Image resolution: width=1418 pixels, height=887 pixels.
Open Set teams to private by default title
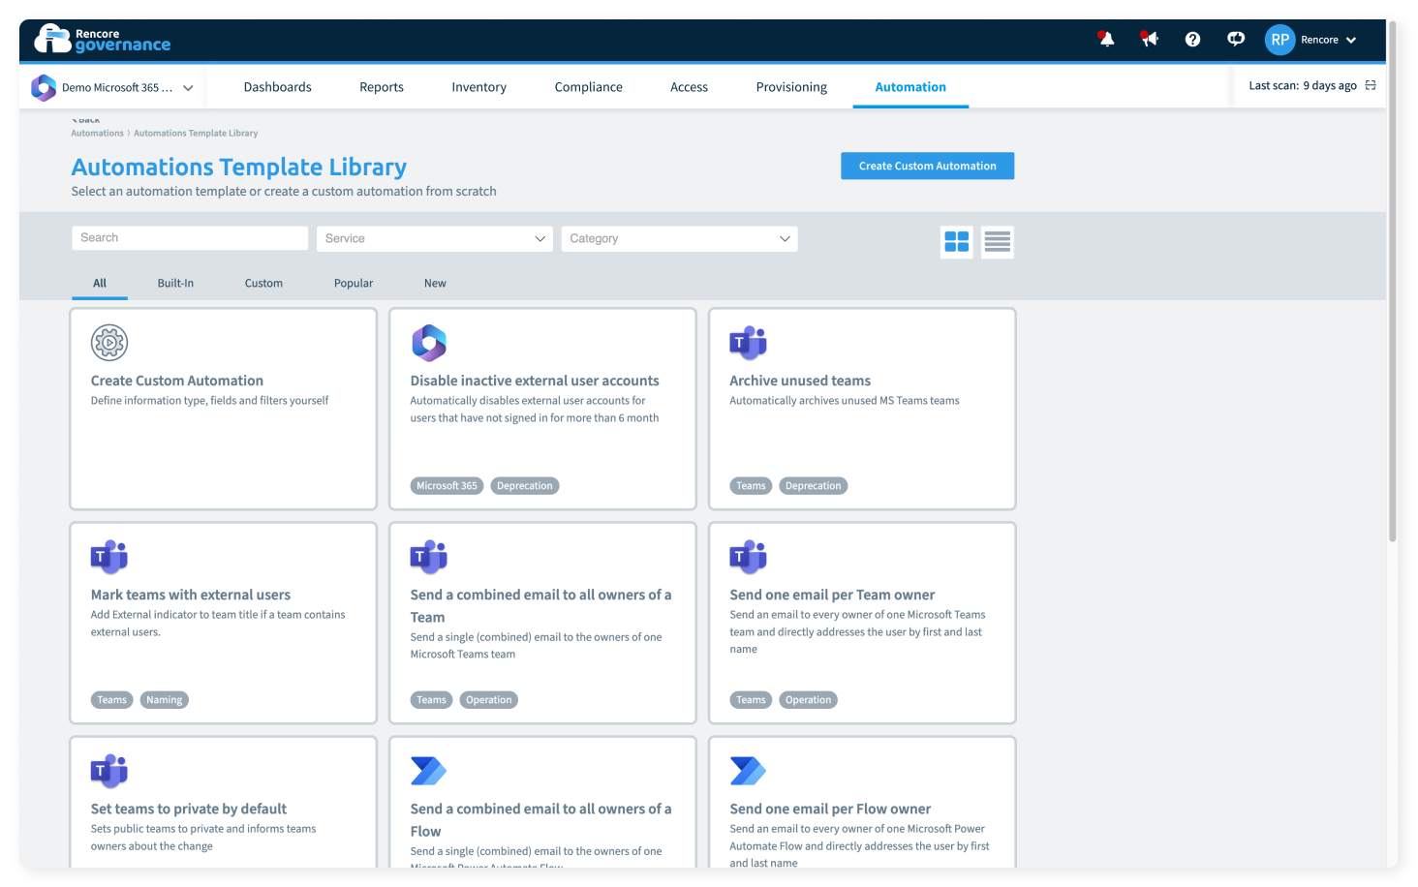[189, 809]
